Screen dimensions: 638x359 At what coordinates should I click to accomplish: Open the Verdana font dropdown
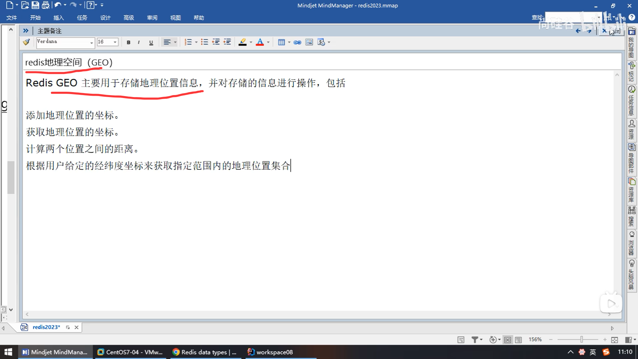pyautogui.click(x=92, y=43)
